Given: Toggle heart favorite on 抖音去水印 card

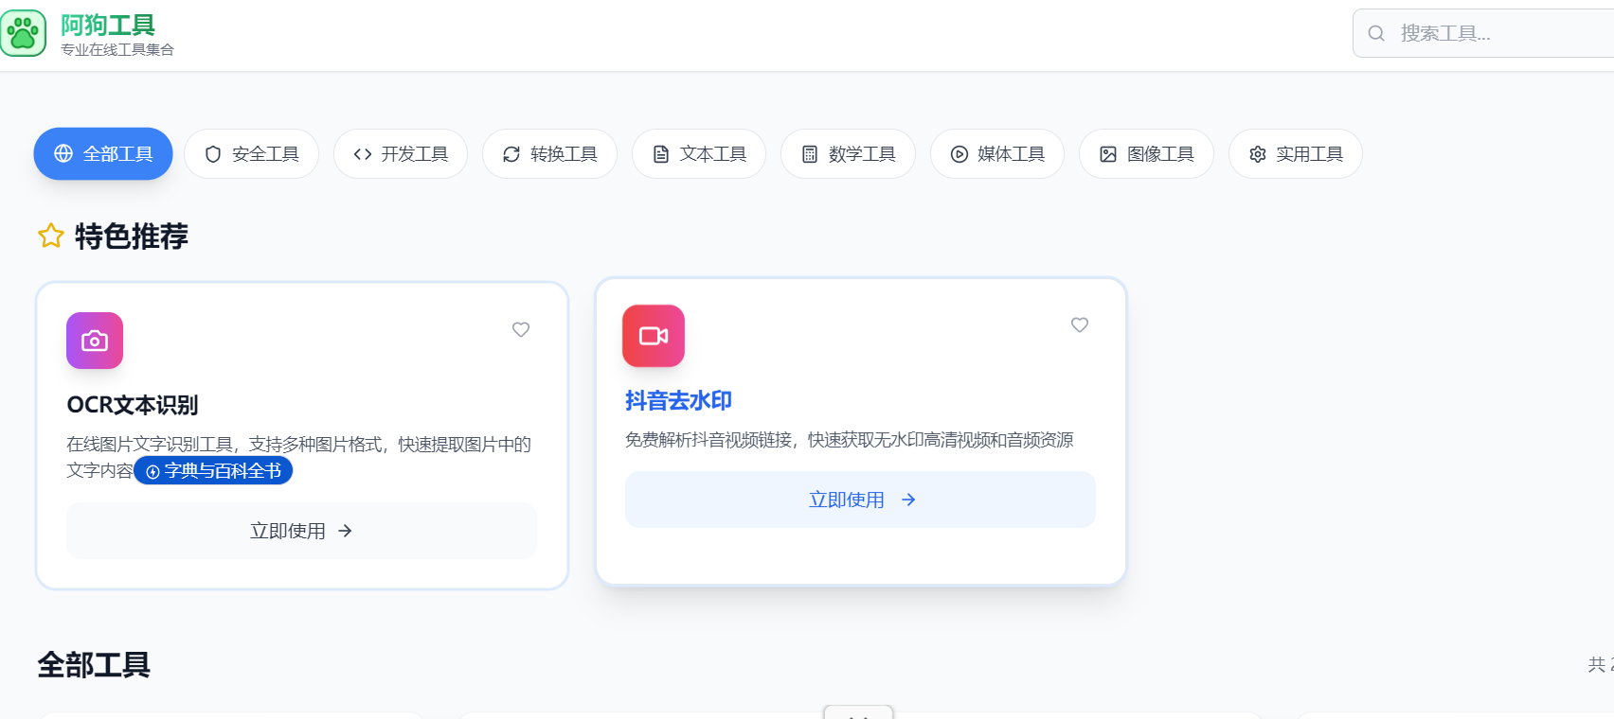Looking at the screenshot, I should pos(1080,324).
